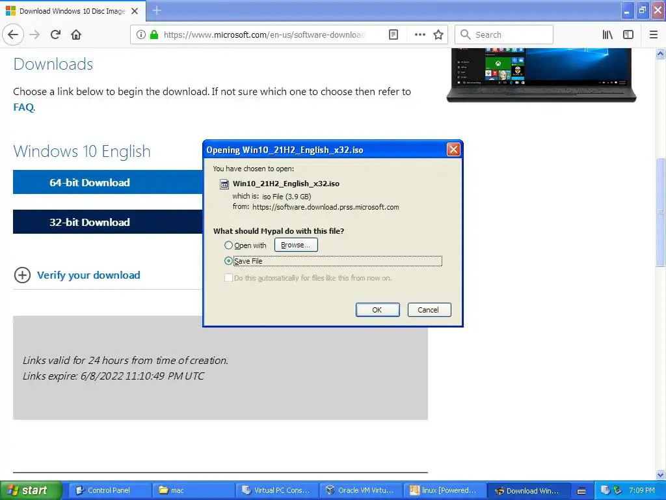Screen dimensions: 666x500
Task: Click the green secure padlock icon
Action: 154,35
